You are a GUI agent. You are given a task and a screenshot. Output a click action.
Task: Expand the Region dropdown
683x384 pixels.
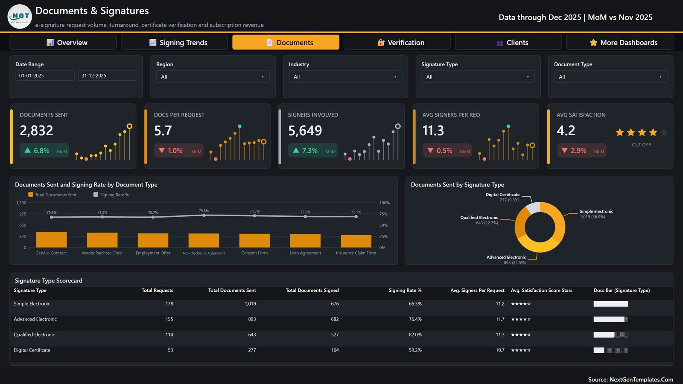click(213, 77)
